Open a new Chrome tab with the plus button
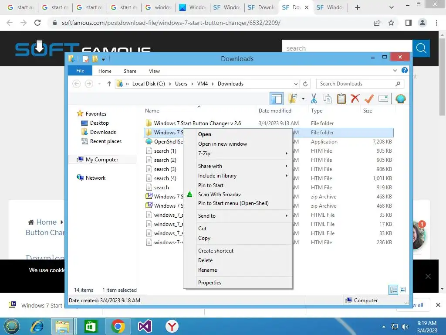 [357, 7]
